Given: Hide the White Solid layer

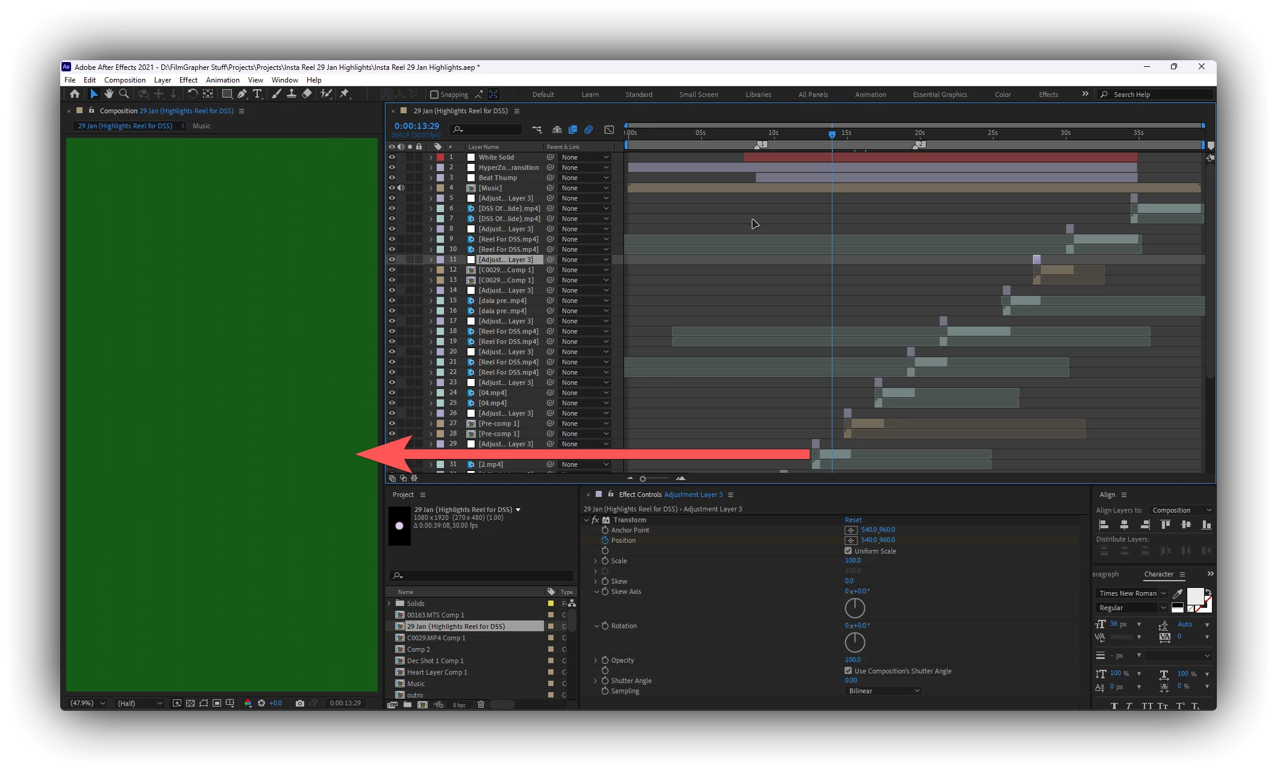Looking at the screenshot, I should [392, 157].
